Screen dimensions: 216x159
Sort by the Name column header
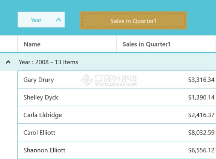(67, 44)
